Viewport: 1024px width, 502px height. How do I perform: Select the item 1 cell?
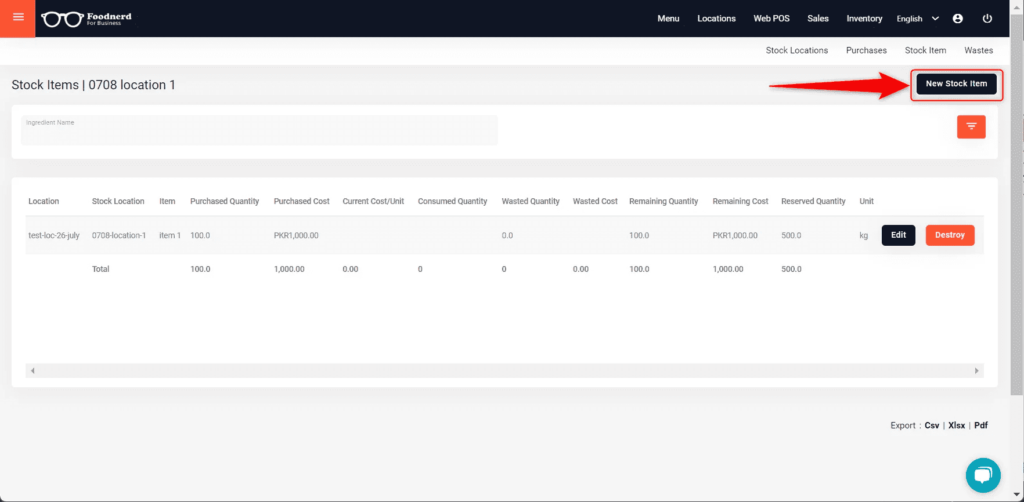tap(170, 235)
